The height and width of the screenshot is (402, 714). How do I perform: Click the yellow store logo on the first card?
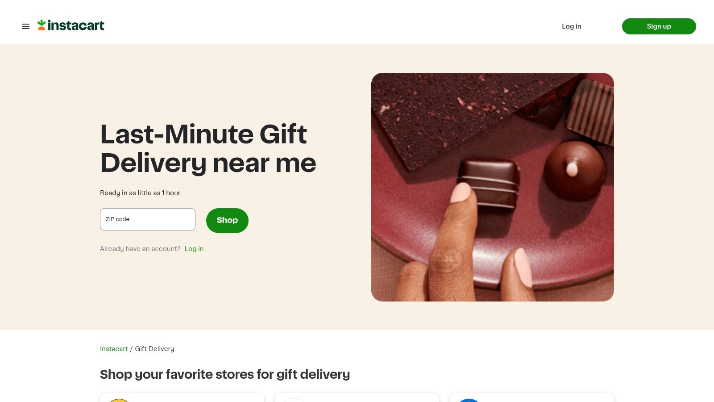(x=119, y=401)
